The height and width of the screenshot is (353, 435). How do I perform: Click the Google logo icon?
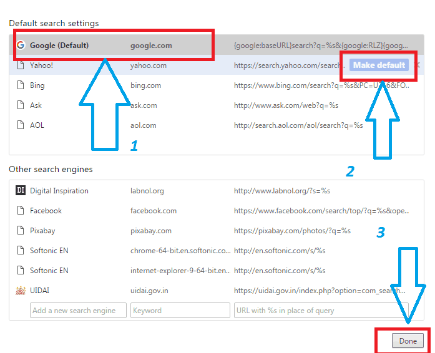tap(21, 45)
